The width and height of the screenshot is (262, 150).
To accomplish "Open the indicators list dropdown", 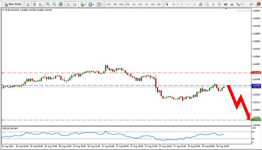I will [83, 4].
